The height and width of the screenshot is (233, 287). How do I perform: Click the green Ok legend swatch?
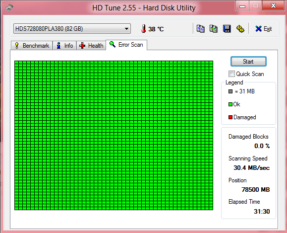click(230, 104)
